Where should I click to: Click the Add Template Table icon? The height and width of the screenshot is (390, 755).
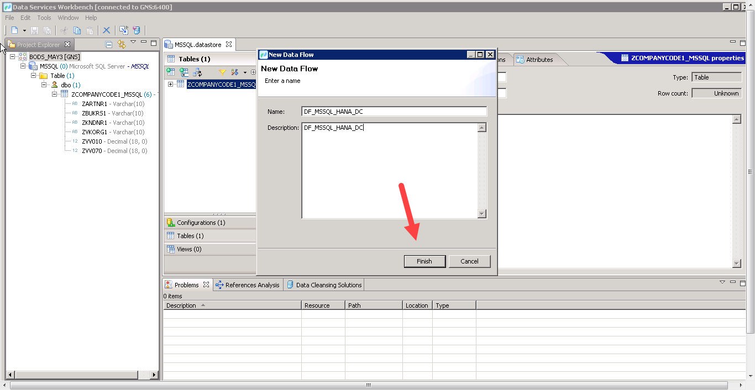tap(184, 72)
